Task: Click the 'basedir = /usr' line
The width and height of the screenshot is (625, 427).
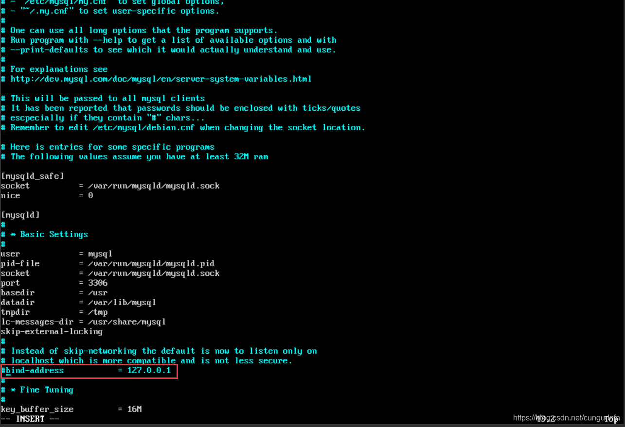Action: click(54, 293)
